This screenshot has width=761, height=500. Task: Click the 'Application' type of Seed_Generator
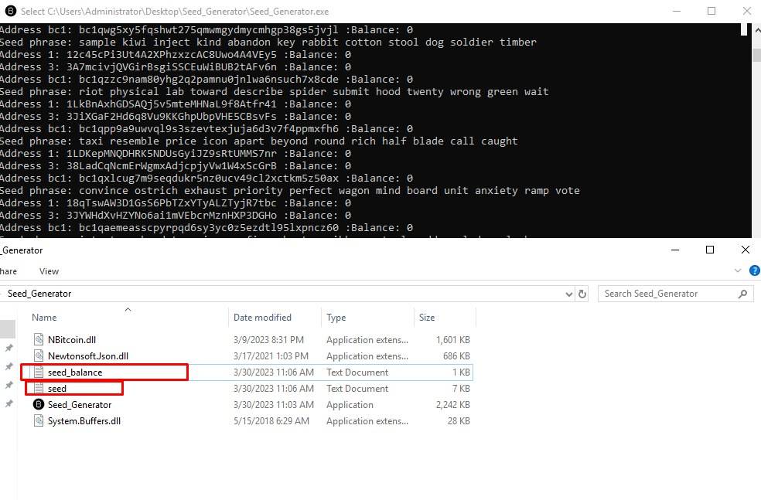pos(350,404)
